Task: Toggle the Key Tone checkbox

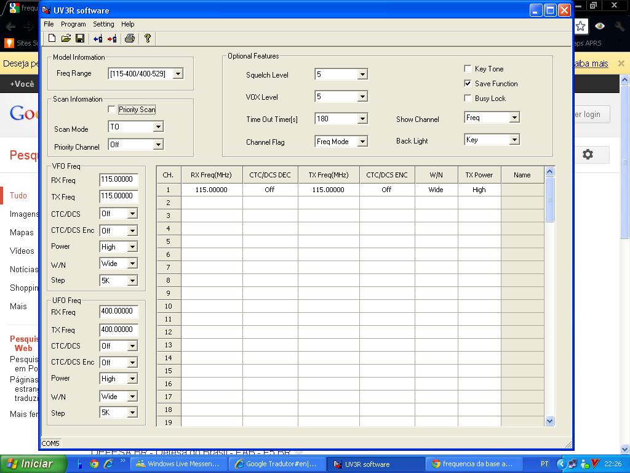Action: click(x=468, y=69)
